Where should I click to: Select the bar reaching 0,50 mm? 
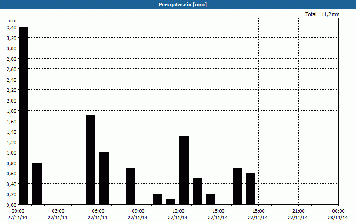(x=197, y=191)
